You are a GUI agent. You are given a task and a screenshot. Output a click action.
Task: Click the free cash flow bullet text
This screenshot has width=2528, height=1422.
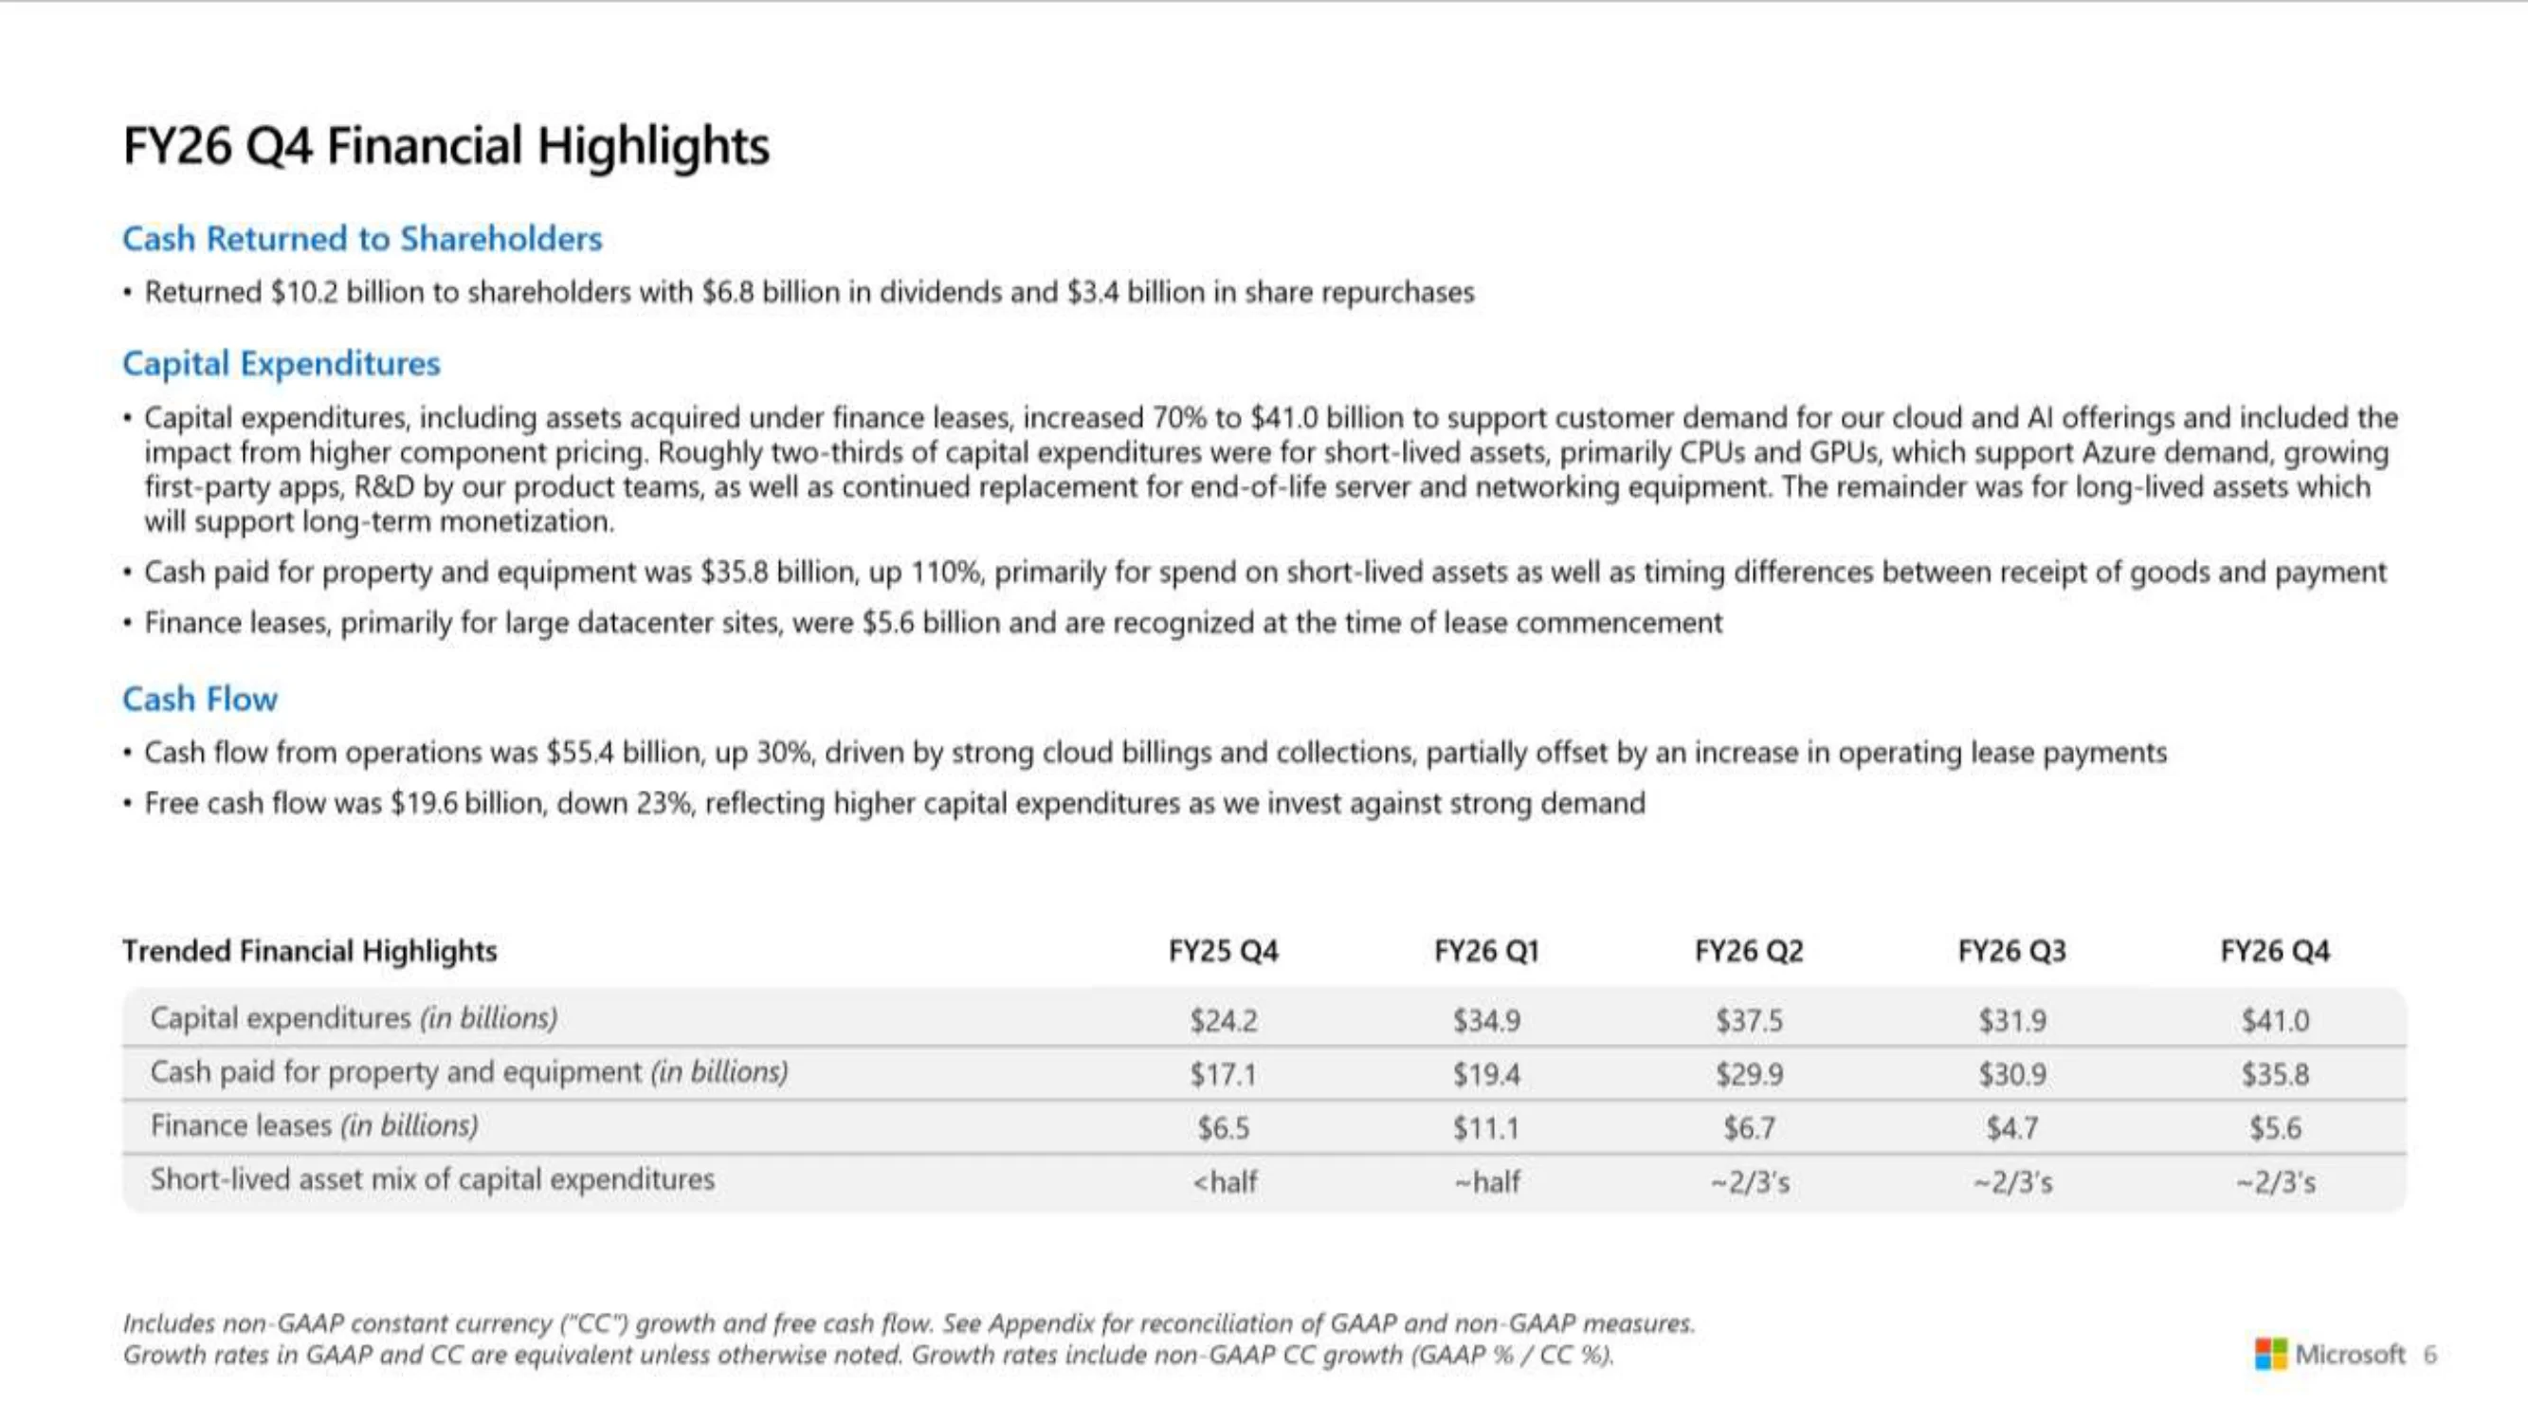tap(895, 804)
